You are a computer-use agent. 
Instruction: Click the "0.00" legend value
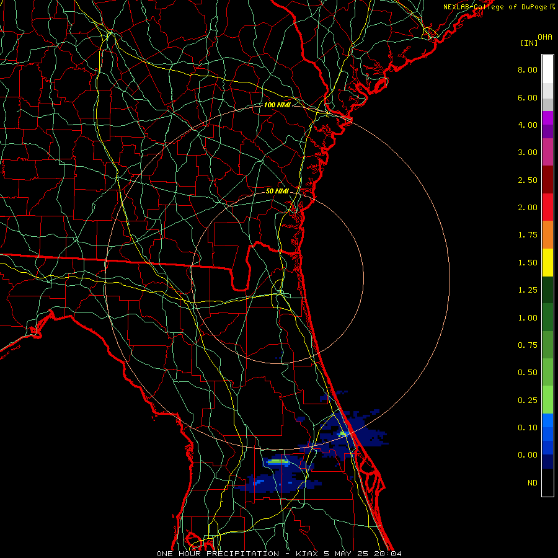click(x=528, y=455)
